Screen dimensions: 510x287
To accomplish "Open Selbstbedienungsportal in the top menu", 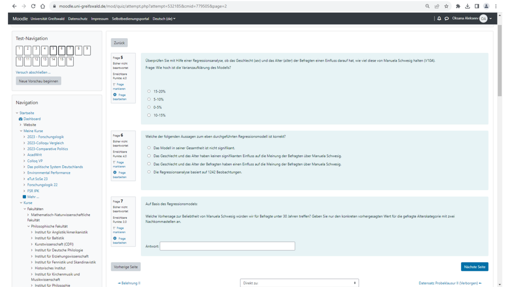I will coord(130,19).
